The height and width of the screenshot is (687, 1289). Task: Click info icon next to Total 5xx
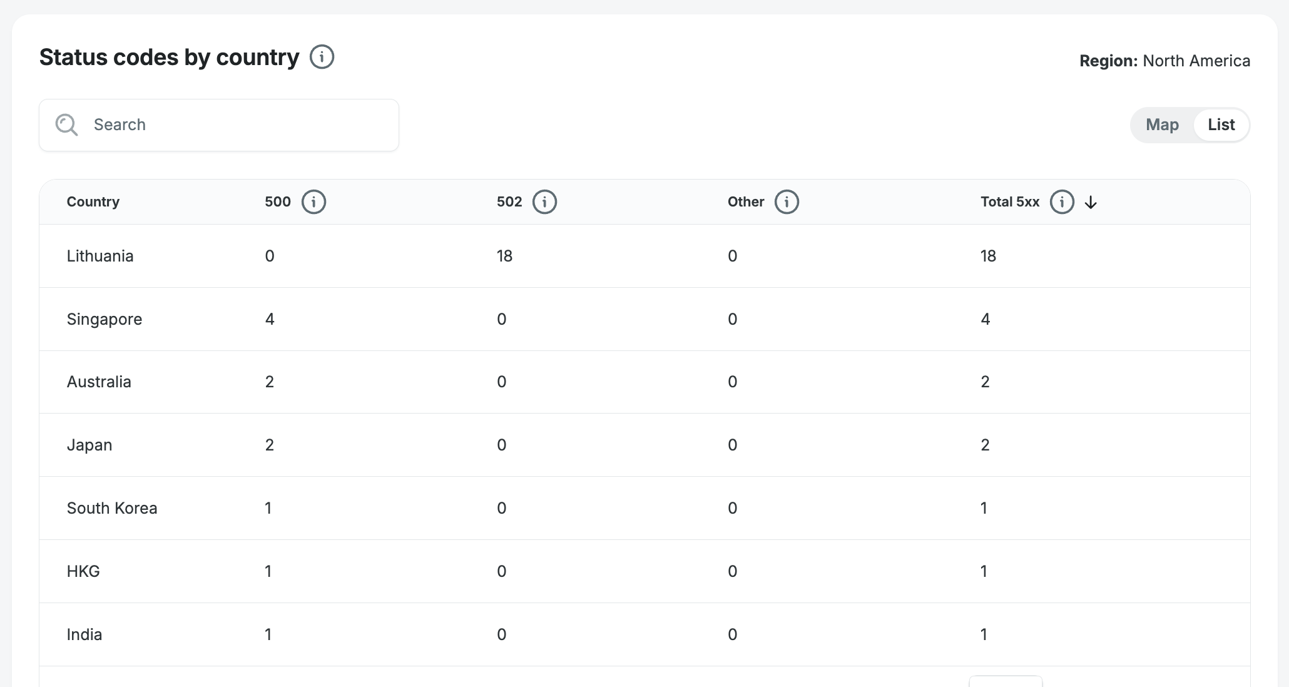[1061, 202]
